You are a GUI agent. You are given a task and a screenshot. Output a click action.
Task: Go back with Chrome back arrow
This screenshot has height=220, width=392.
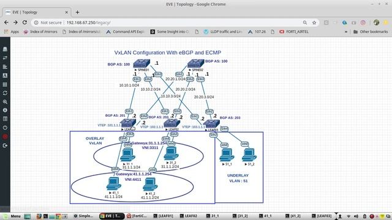(6, 23)
